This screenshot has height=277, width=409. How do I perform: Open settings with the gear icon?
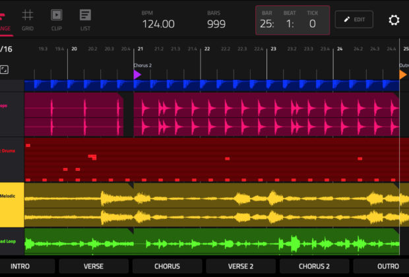click(x=394, y=20)
